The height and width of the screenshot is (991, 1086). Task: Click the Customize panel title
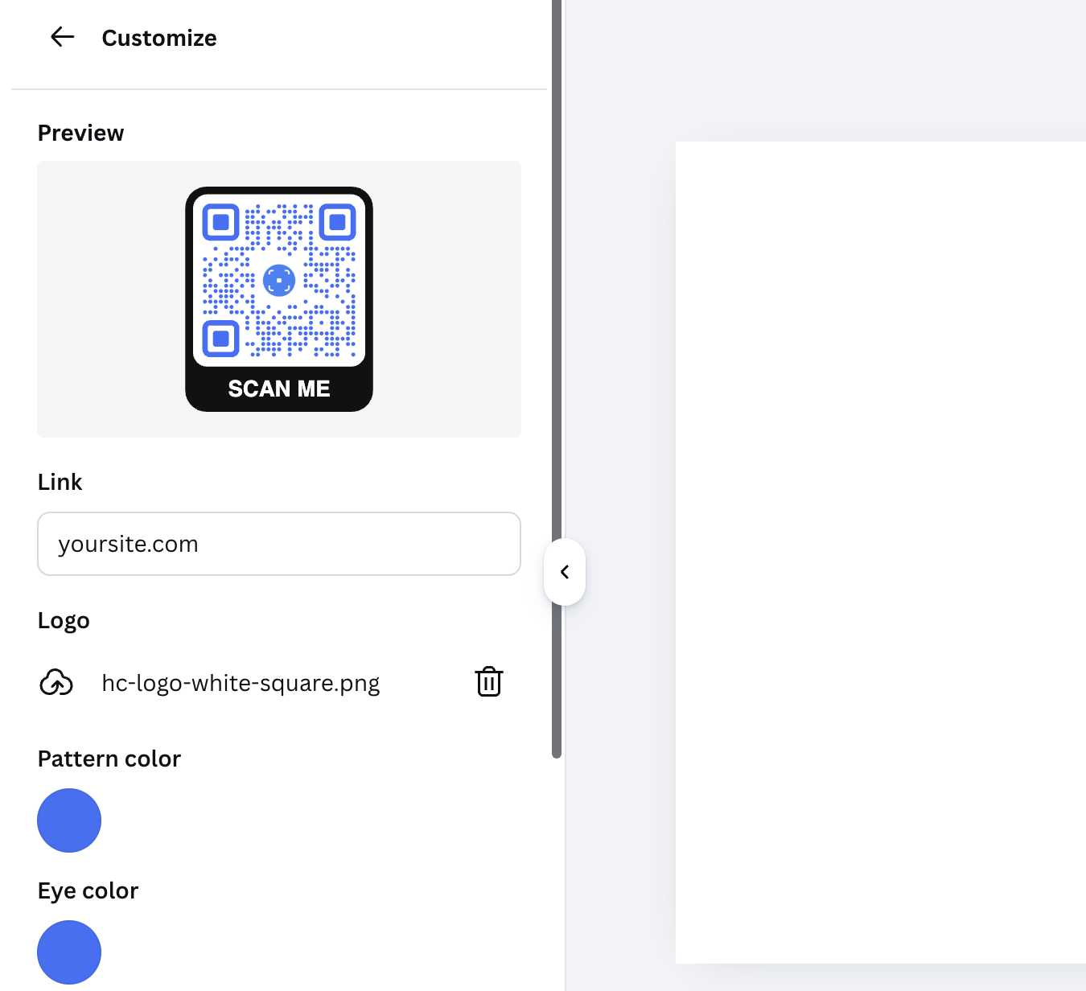click(159, 38)
